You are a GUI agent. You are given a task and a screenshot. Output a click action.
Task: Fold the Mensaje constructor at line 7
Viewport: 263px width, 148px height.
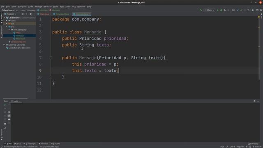coord(51,58)
